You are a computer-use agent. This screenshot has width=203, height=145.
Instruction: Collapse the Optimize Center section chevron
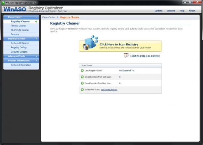coord(36,39)
